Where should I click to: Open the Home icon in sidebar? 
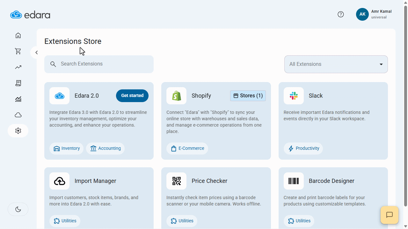(18, 35)
